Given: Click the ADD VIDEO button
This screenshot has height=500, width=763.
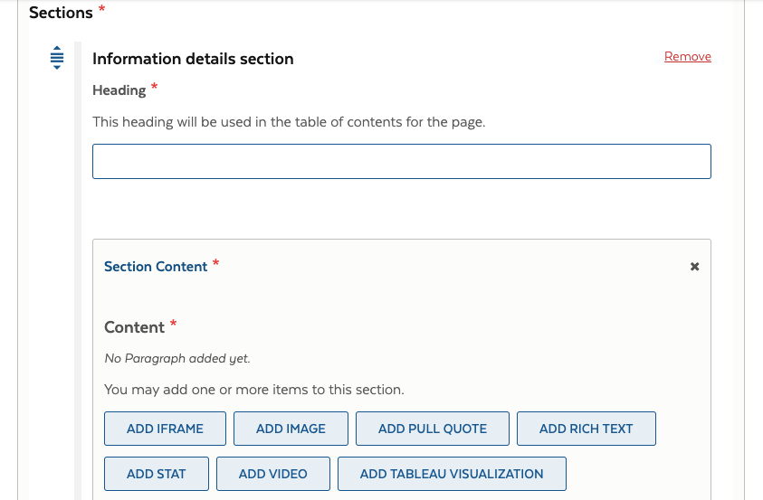Looking at the screenshot, I should (272, 474).
